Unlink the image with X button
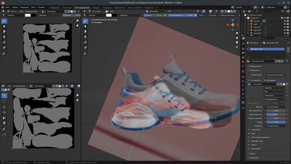291x164 pixels. (287, 84)
